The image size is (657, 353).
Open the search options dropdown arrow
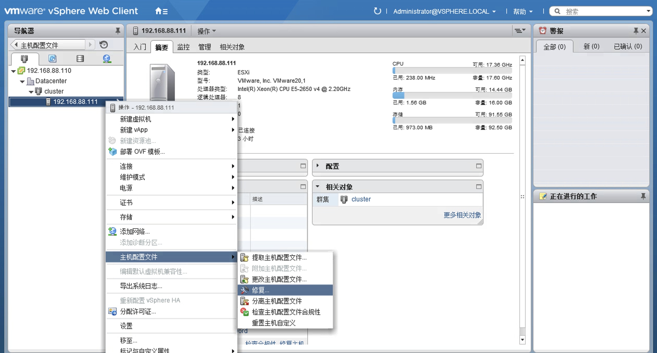point(648,11)
